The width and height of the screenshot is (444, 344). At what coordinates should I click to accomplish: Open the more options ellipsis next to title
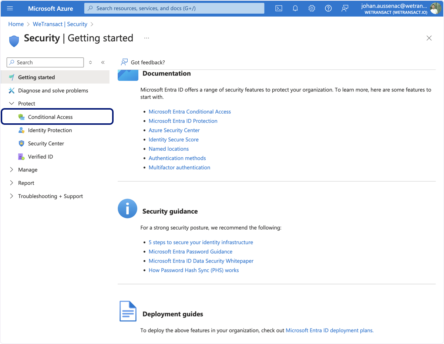147,38
